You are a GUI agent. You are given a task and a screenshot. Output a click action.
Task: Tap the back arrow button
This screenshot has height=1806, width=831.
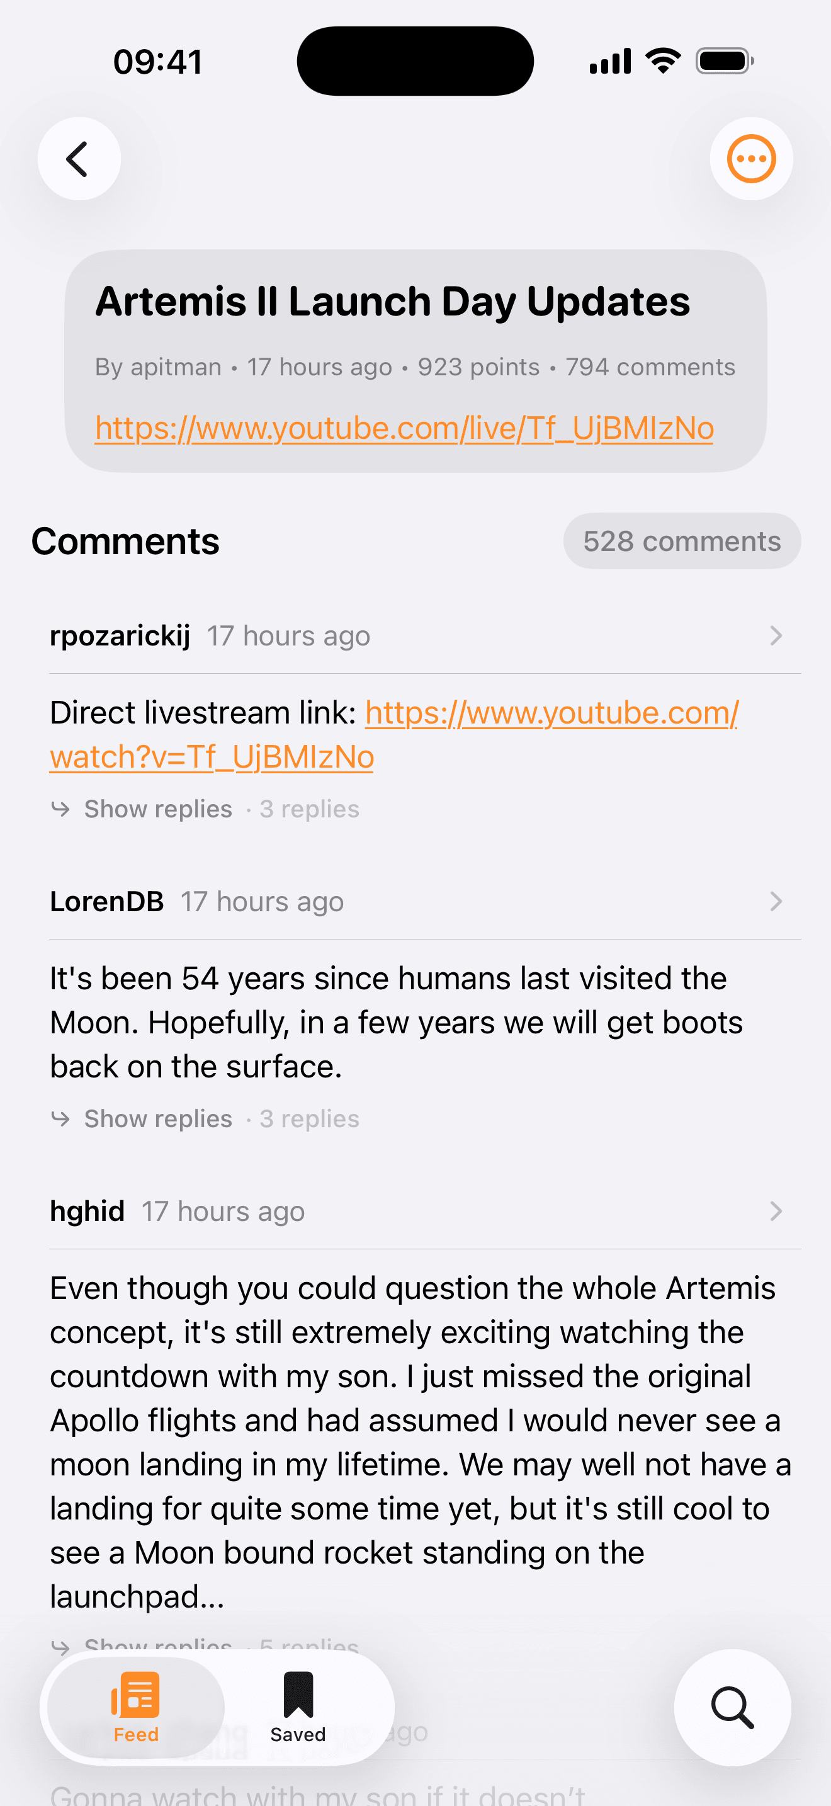79,159
